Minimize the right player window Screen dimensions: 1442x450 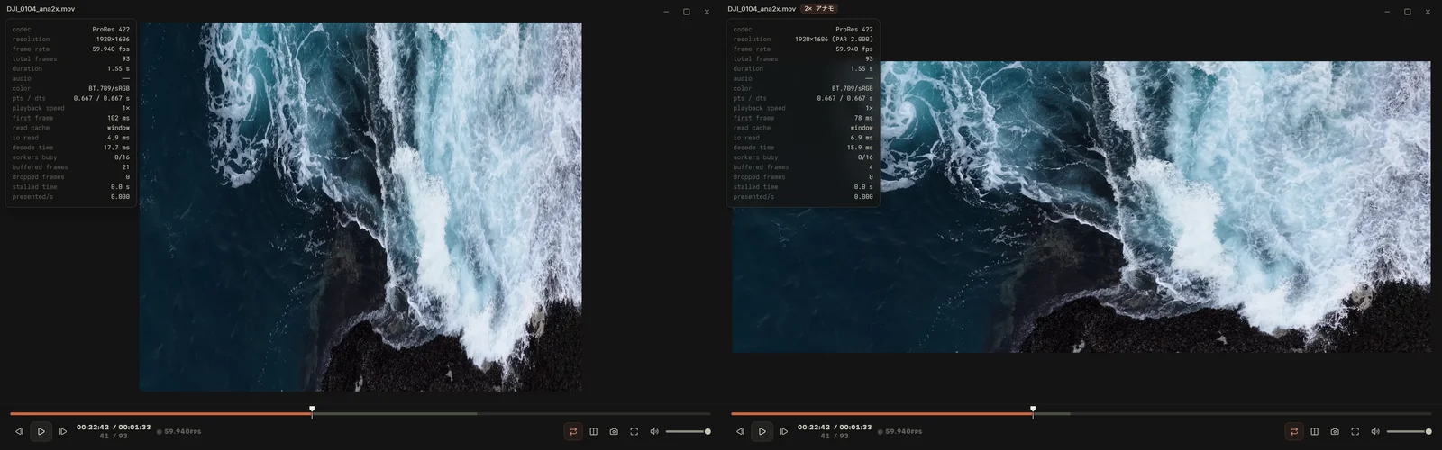1387,12
